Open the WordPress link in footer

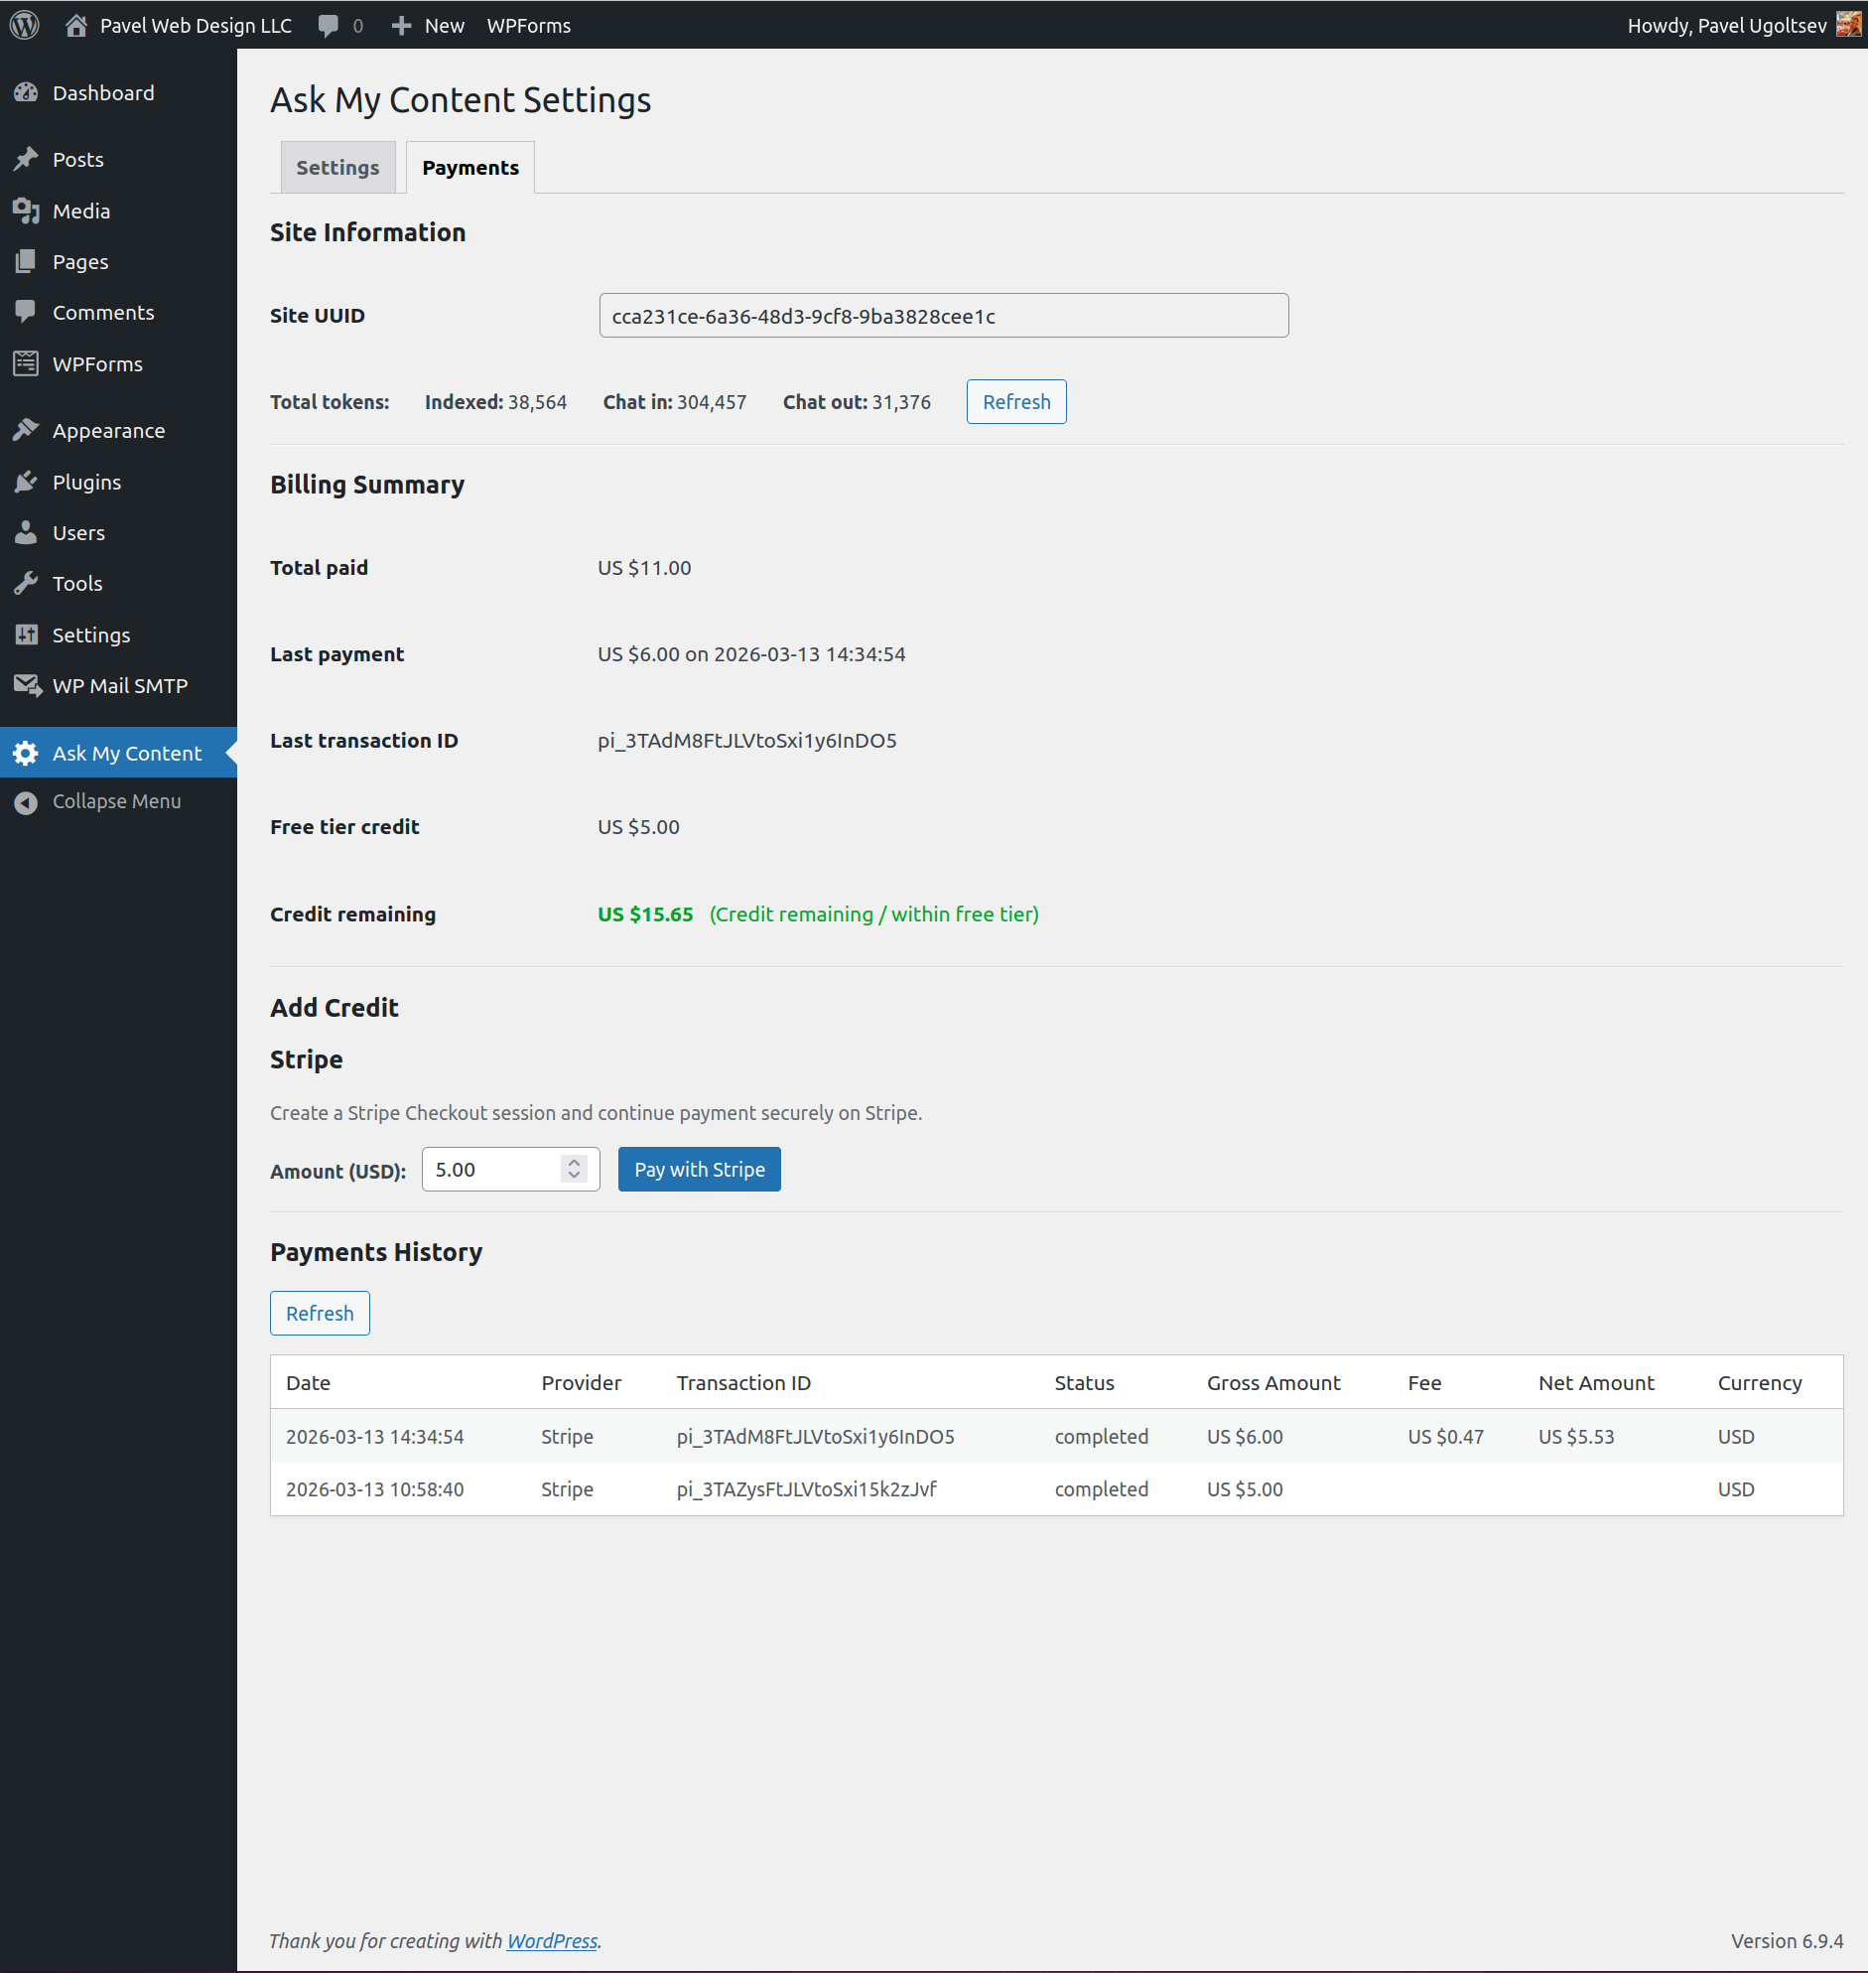(551, 1940)
